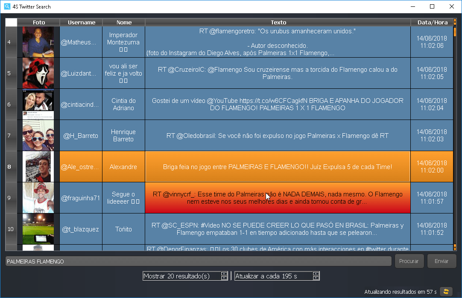Image resolution: width=462 pixels, height=298 pixels.
Task: Click the timestamp 14/06/2018 11:02:03
Action: click(432, 135)
